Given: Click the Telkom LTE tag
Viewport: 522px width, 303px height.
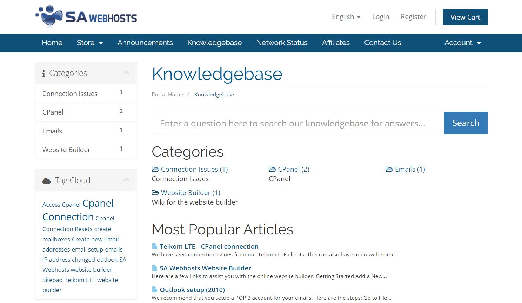Looking at the screenshot, I should (80, 280).
